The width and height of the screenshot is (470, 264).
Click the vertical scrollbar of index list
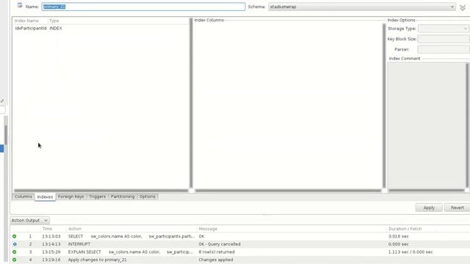click(x=191, y=103)
